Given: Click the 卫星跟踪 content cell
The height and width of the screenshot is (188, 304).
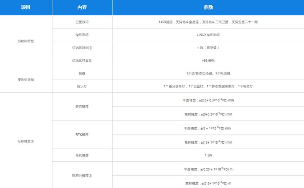Looking at the screenshot, I should 82,22.
